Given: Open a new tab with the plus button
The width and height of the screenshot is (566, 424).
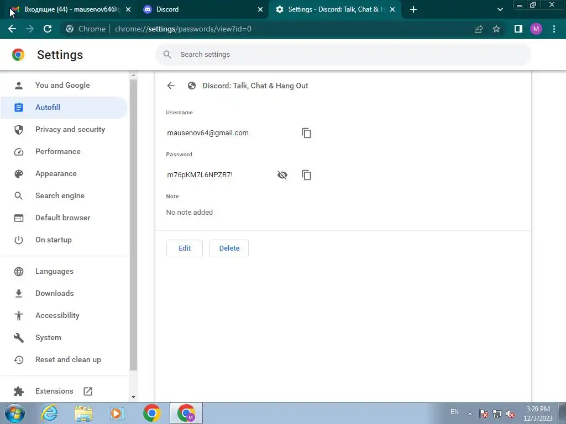Looking at the screenshot, I should click(413, 9).
